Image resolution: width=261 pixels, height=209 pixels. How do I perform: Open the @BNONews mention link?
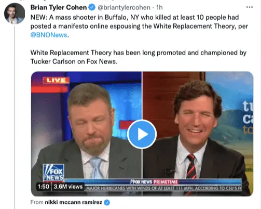(x=49, y=35)
